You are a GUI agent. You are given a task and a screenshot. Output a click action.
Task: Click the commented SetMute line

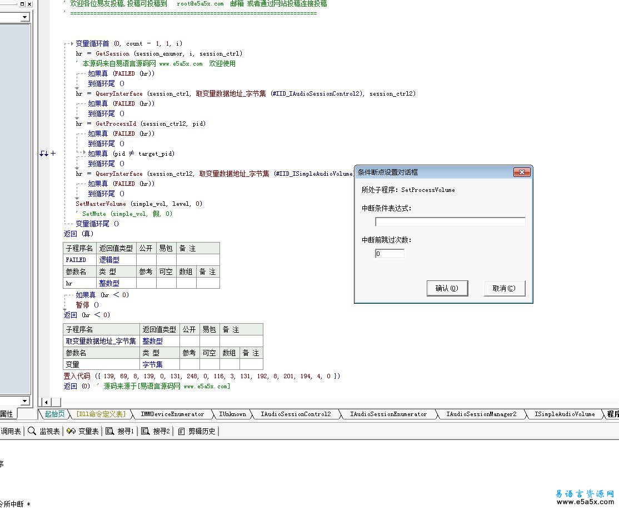click(124, 214)
